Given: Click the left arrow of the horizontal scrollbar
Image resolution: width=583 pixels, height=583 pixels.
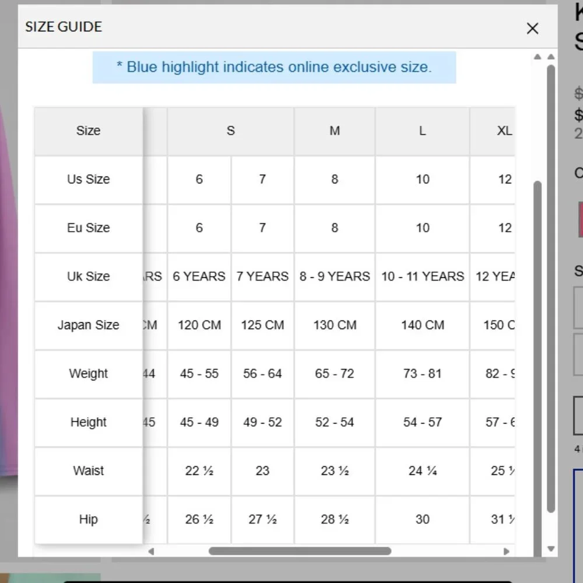Looking at the screenshot, I should point(151,551).
